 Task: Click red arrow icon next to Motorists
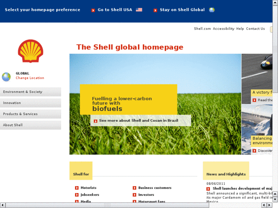(77, 188)
